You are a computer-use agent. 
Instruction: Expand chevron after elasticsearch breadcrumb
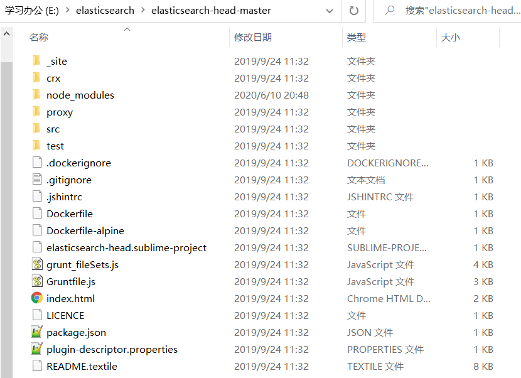click(143, 10)
